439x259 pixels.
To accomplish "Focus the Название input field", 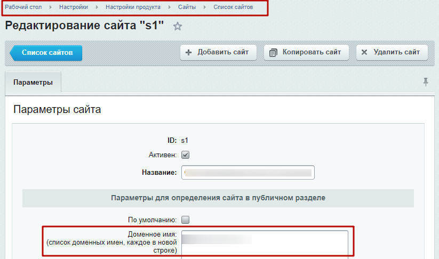I will click(248, 173).
